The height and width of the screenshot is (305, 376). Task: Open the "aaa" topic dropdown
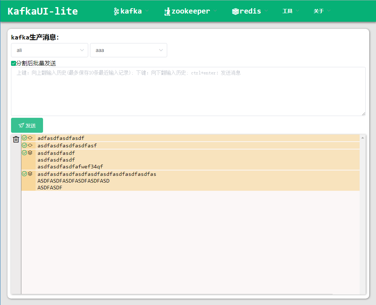[x=128, y=50]
